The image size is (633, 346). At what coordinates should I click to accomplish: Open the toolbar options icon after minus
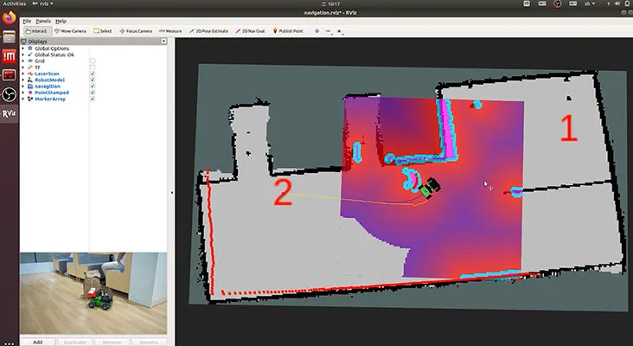(x=339, y=31)
